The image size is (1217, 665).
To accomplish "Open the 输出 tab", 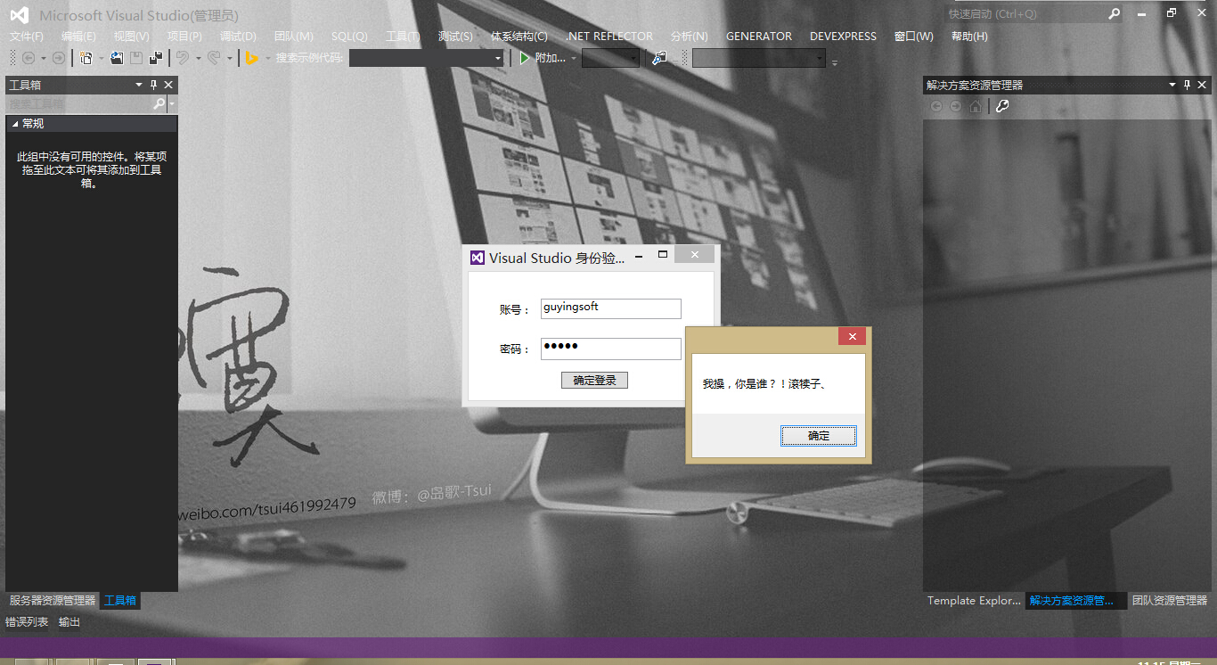I will point(69,622).
